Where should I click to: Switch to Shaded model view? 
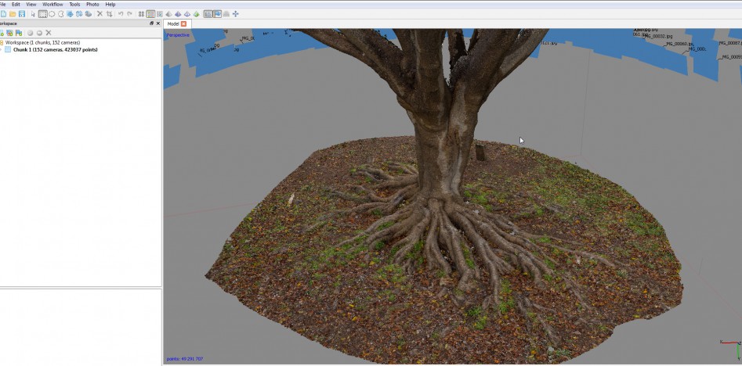coord(169,14)
